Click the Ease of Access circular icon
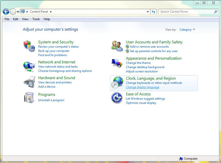This screenshot has height=163, width=221. click(x=117, y=98)
